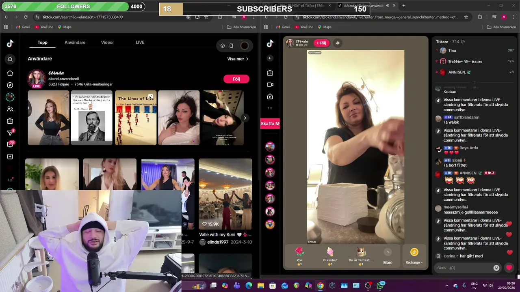The height and width of the screenshot is (292, 520).
Task: Open emoji picker in chat box
Action: coord(496,268)
